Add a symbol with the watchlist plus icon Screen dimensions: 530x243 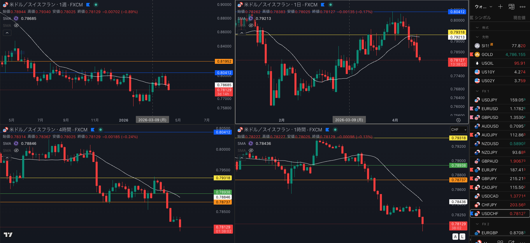click(500, 7)
